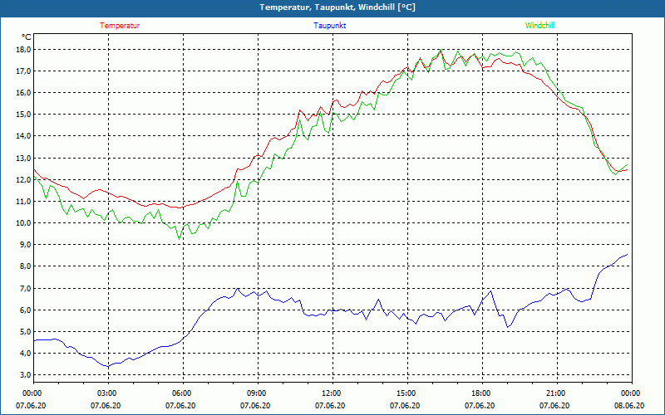
Task: Click the 09:00 time label on x-axis
Action: coord(256,393)
